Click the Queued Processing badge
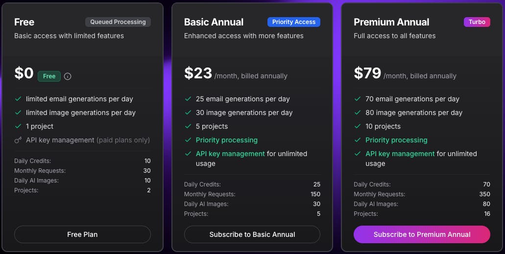 [x=118, y=22]
